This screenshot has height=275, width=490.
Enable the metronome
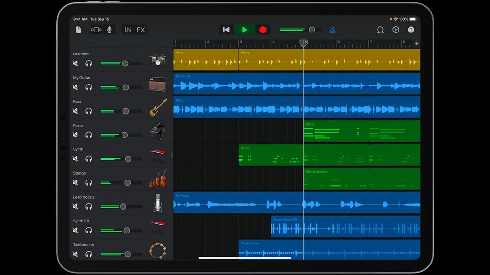coord(332,30)
